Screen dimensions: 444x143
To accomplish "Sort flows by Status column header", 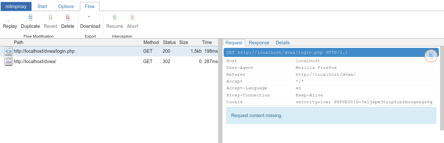I will [169, 42].
